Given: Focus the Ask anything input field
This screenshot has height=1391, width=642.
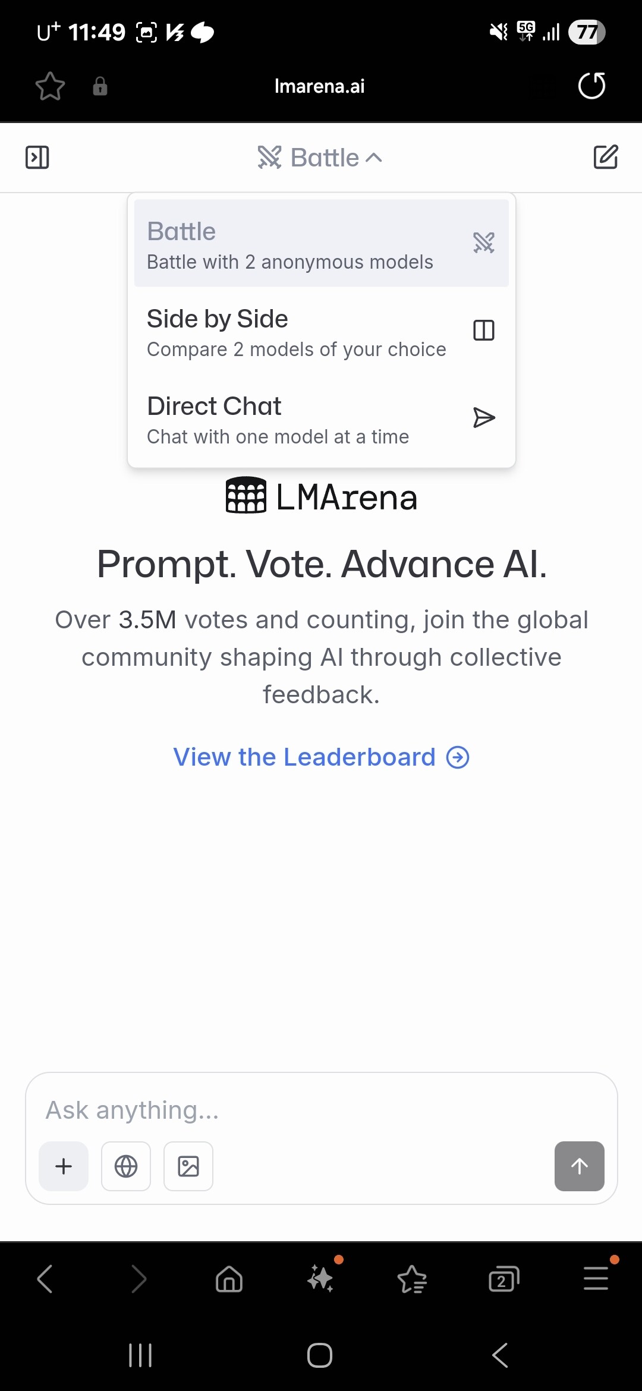Looking at the screenshot, I should (x=321, y=1110).
